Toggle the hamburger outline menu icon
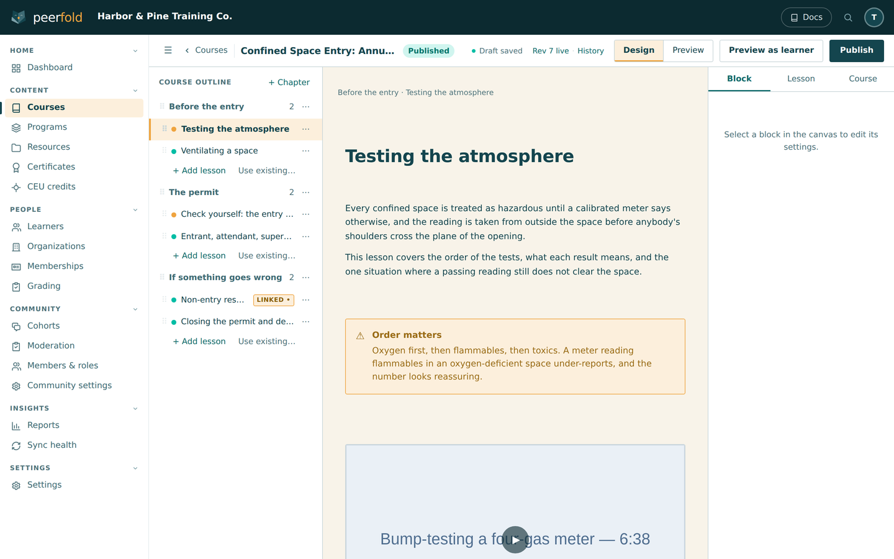The image size is (894, 559). coord(168,50)
